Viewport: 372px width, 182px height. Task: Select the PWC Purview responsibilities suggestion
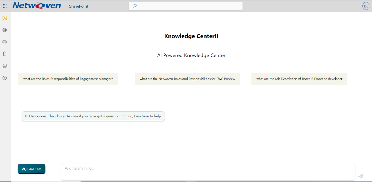[x=187, y=79]
